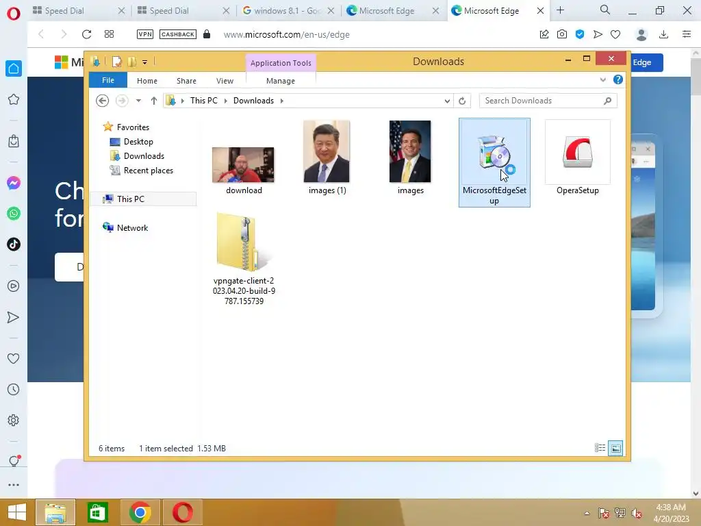The image size is (701, 526).
Task: Open Opera sidebar lightbulb tips icon
Action: 14,461
